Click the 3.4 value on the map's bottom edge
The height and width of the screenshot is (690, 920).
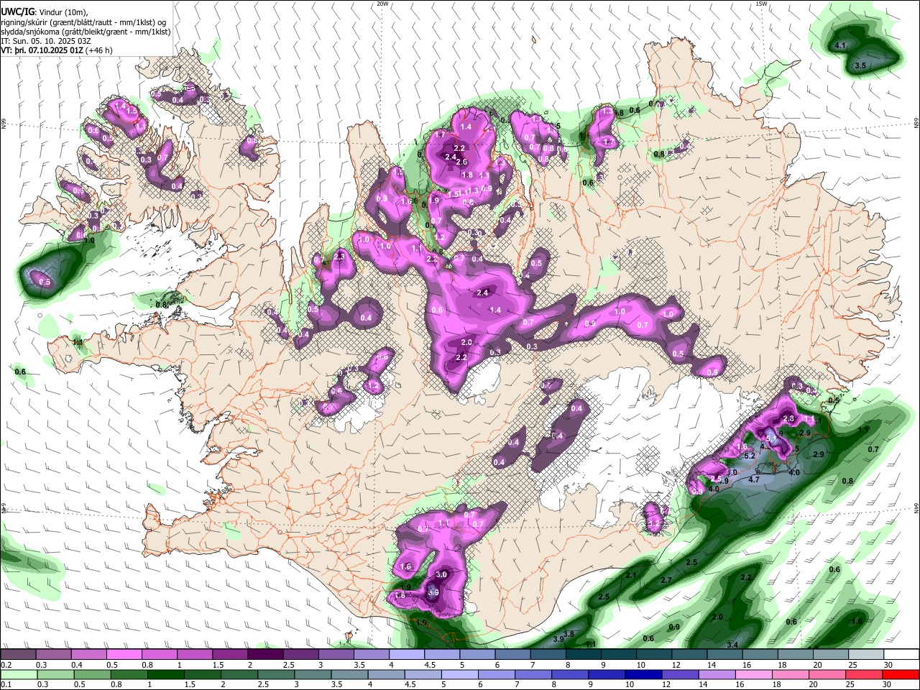[732, 645]
